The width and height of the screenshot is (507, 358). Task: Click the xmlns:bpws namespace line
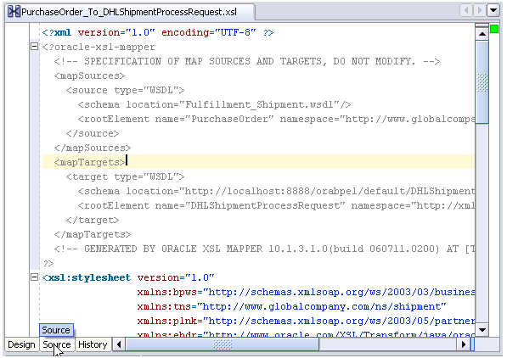306,292
